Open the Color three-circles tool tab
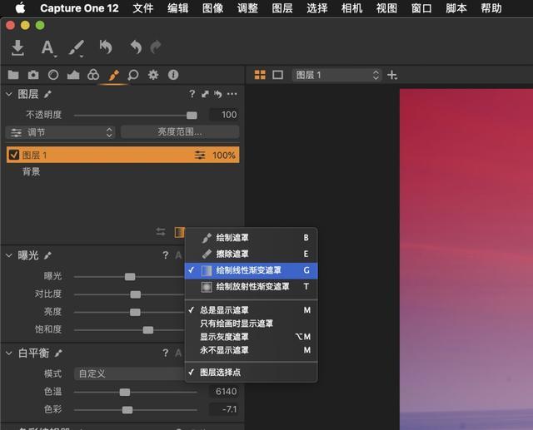The height and width of the screenshot is (430, 533). 93,75
